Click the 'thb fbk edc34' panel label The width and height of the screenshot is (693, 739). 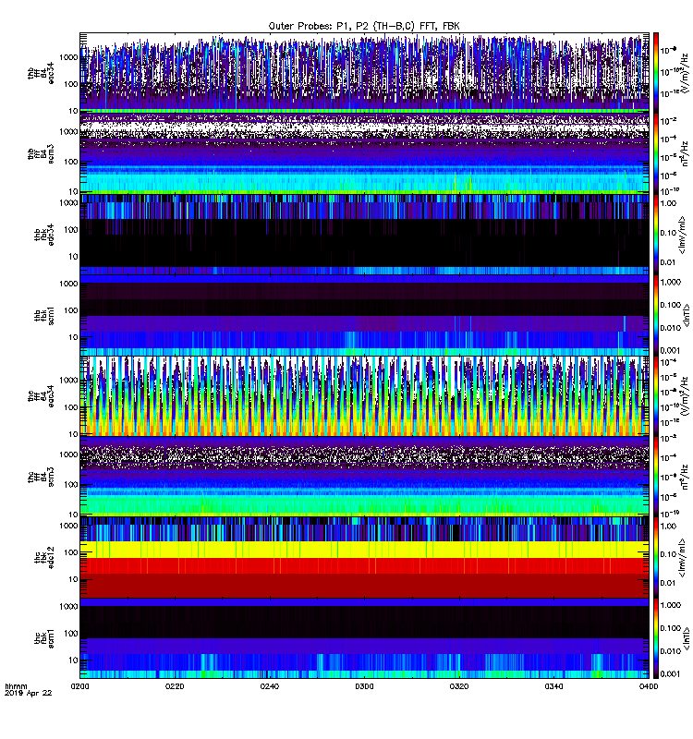click(x=44, y=235)
